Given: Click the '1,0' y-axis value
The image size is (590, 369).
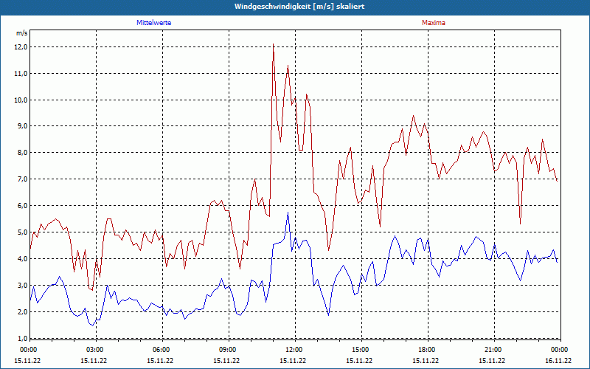Looking at the screenshot, I should pos(22,339).
